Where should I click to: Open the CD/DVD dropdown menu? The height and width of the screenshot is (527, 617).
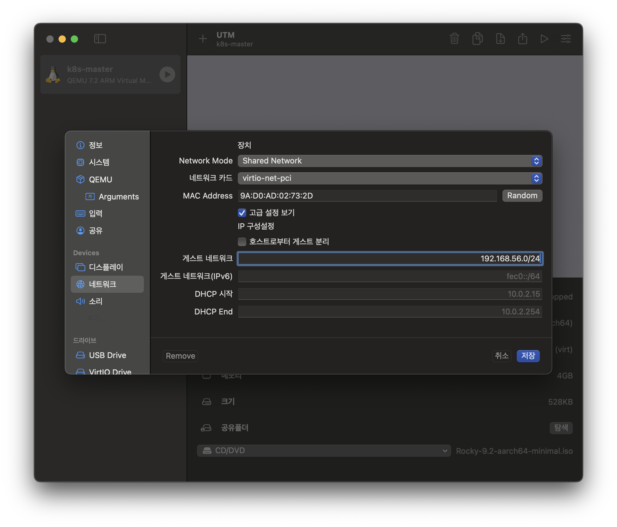[x=324, y=451]
